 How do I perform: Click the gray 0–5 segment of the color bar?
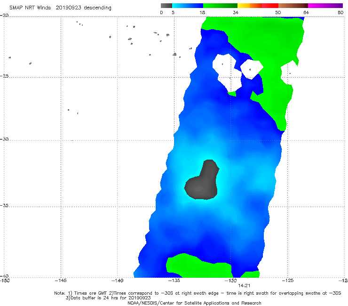coord(166,6)
